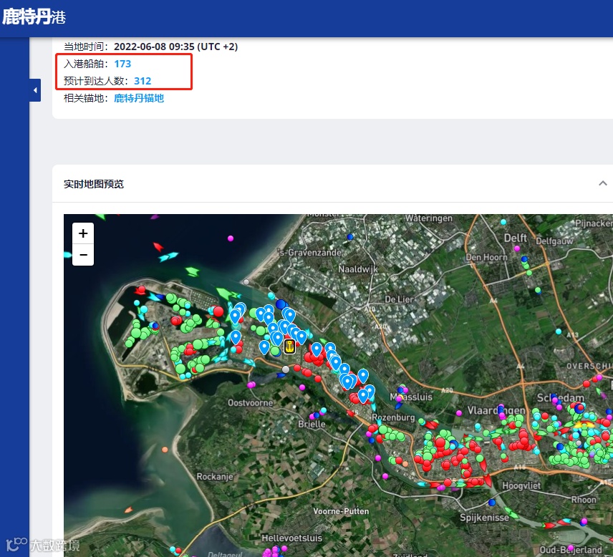Click the Brielle label on the map
Viewport: 613px width, 557px height.
(312, 424)
